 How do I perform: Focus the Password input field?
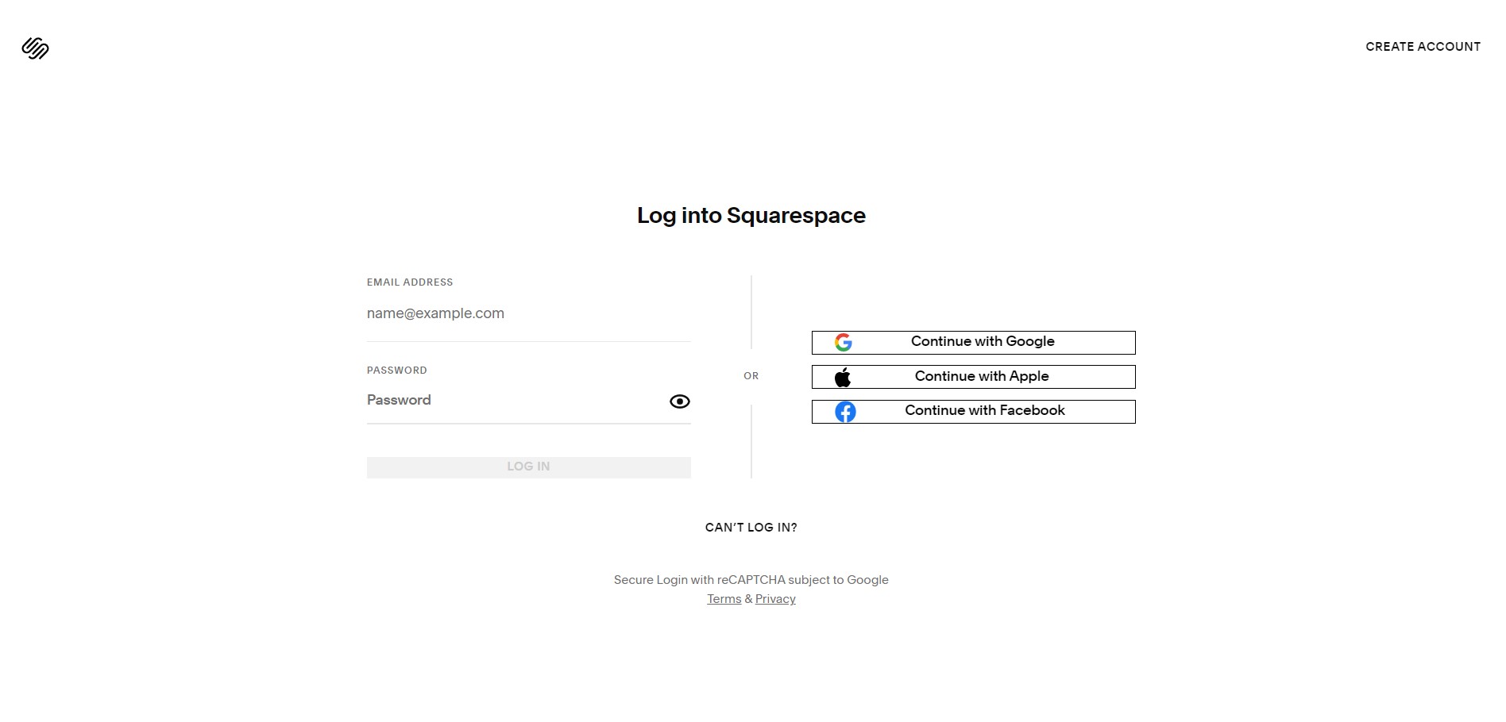516,401
